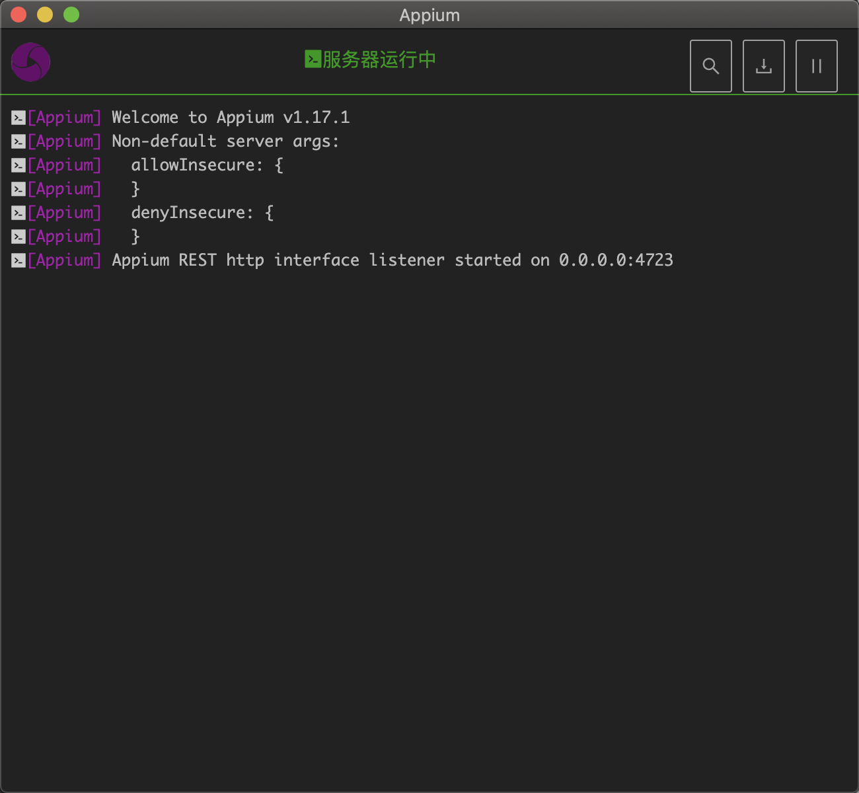Click the [Appium] tag on the Welcome line
This screenshot has width=859, height=793.
(x=64, y=118)
